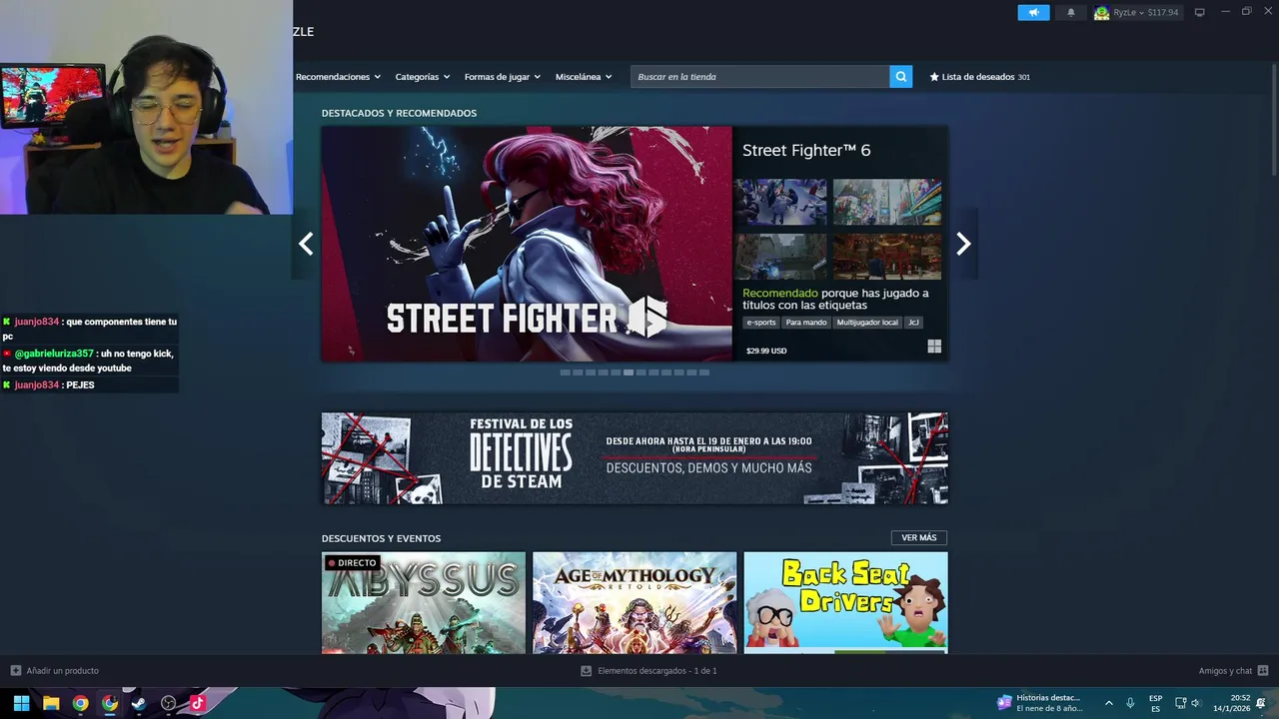Select the e-sports tag

[x=760, y=323]
